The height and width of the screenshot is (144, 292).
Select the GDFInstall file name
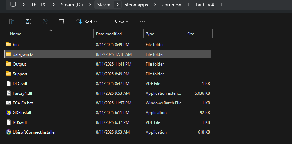click(22, 113)
